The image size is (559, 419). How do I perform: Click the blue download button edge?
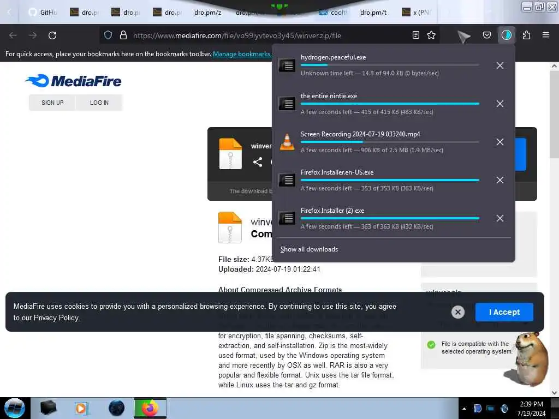[520, 154]
